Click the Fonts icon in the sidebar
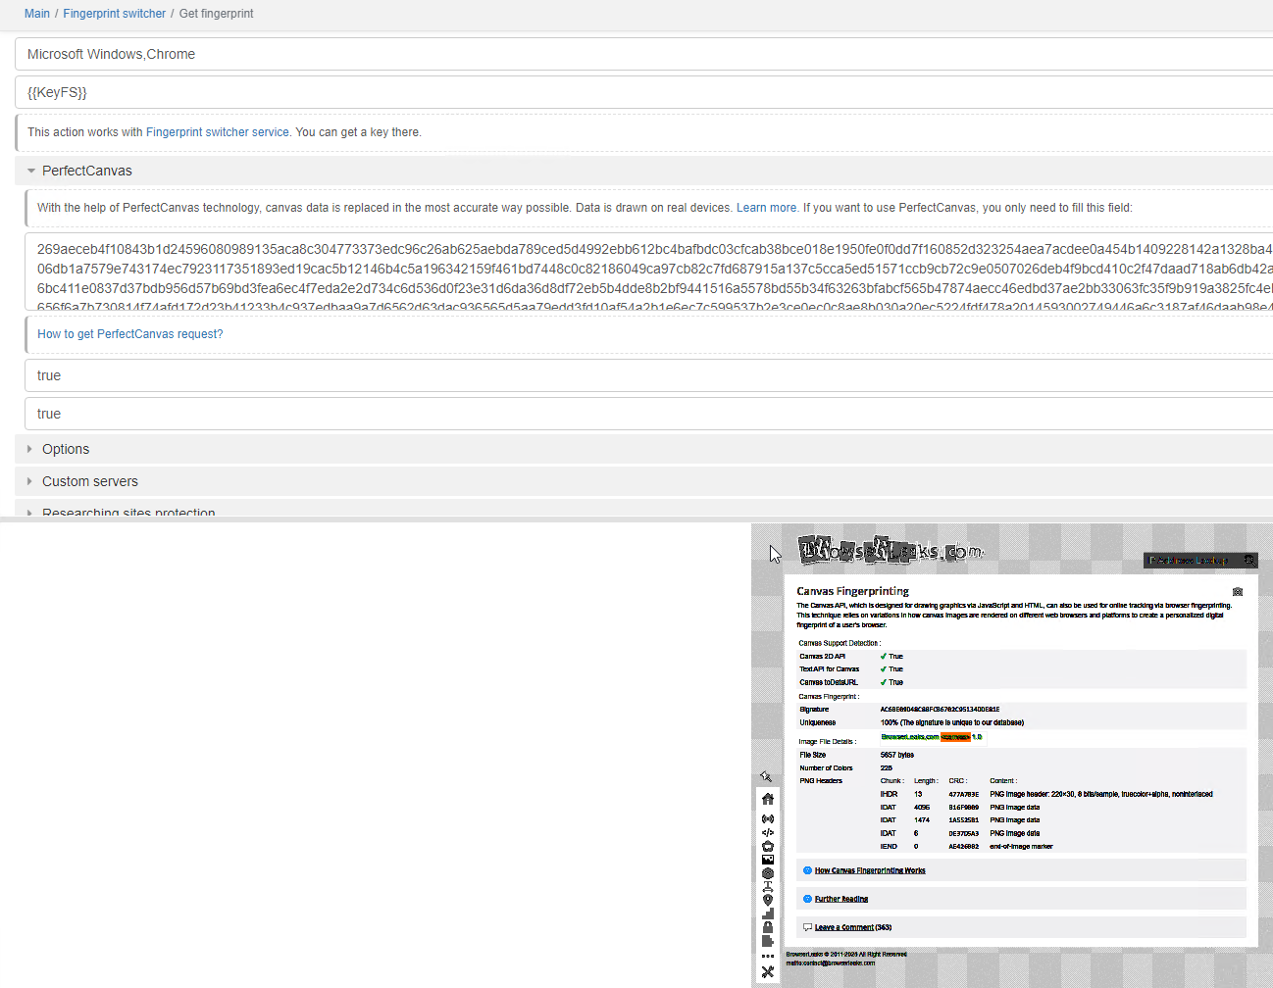 (x=768, y=888)
